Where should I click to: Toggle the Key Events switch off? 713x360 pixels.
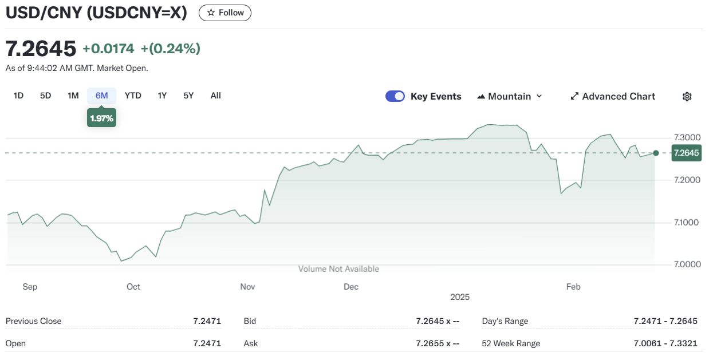point(395,96)
